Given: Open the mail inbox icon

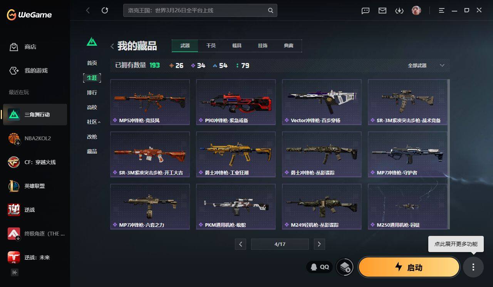Looking at the screenshot, I should tap(382, 10).
